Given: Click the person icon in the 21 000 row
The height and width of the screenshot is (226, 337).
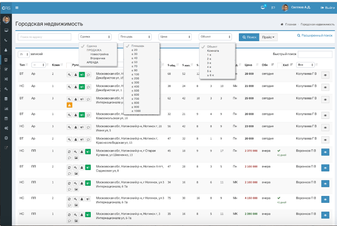Looking at the screenshot, I should (75, 87).
